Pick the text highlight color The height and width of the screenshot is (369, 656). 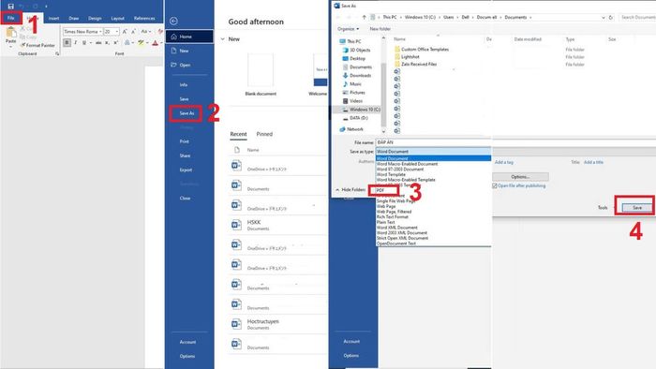click(141, 43)
